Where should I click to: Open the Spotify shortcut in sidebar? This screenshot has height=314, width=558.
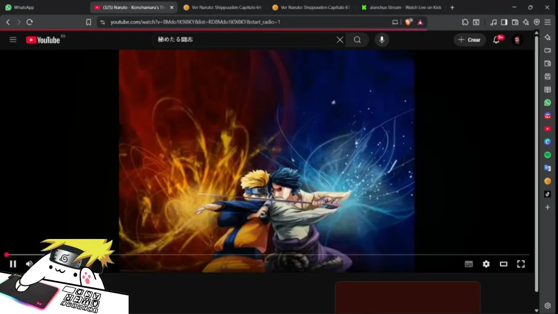(548, 155)
